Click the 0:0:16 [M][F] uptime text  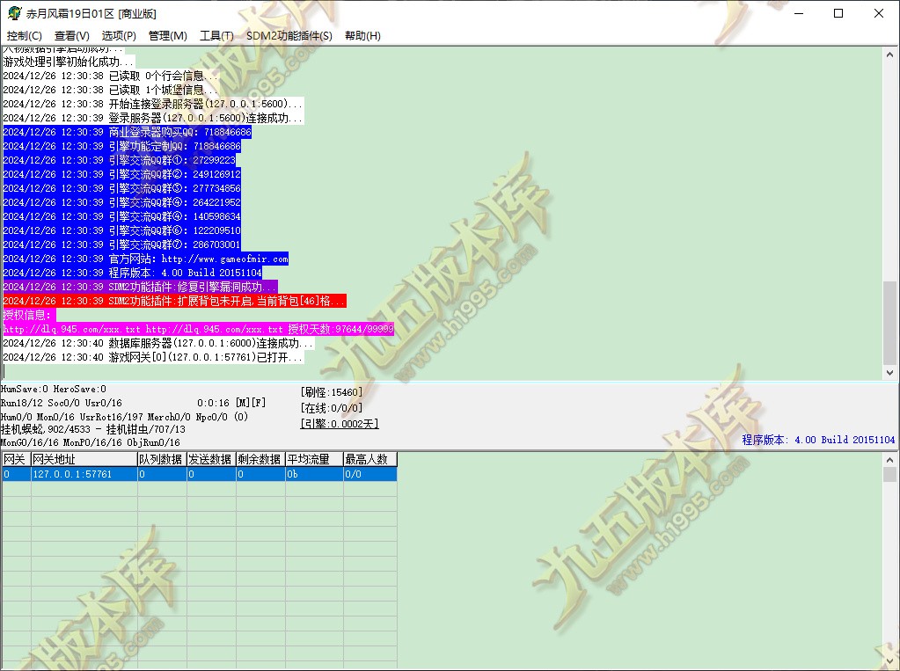pos(231,403)
